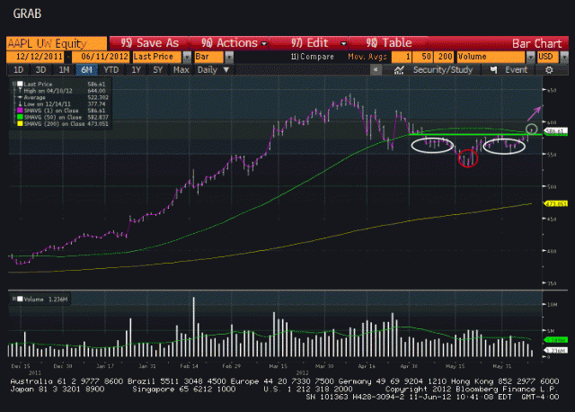Click the 586.61 price label on right axis
The width and height of the screenshot is (575, 412).
click(x=556, y=130)
